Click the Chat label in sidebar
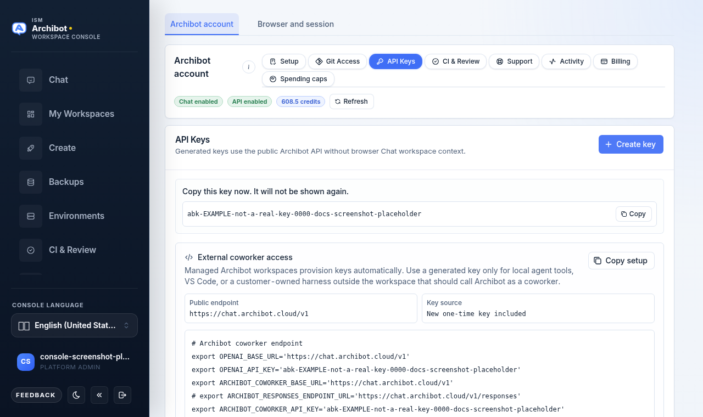 point(58,80)
